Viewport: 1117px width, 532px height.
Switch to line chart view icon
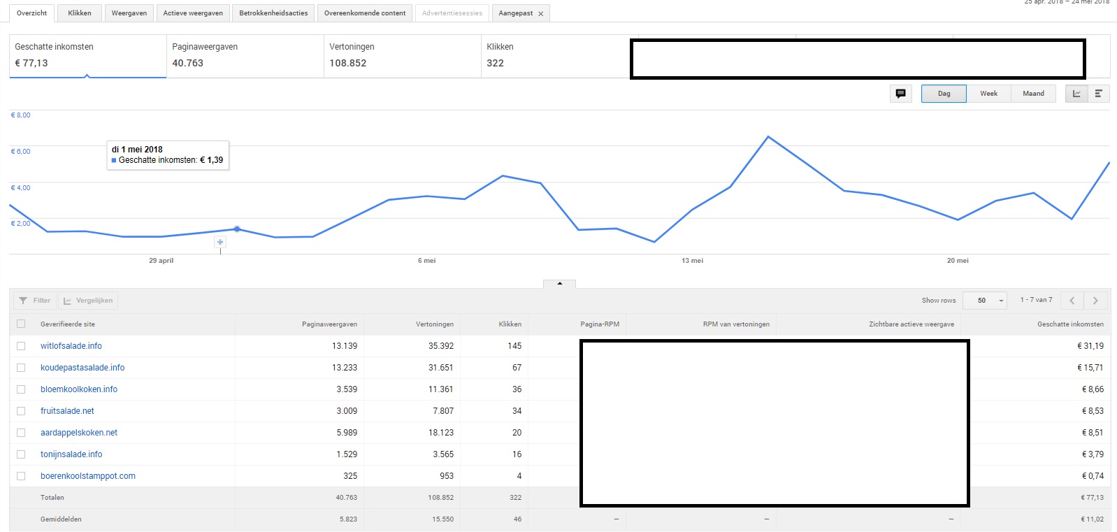(x=1076, y=94)
